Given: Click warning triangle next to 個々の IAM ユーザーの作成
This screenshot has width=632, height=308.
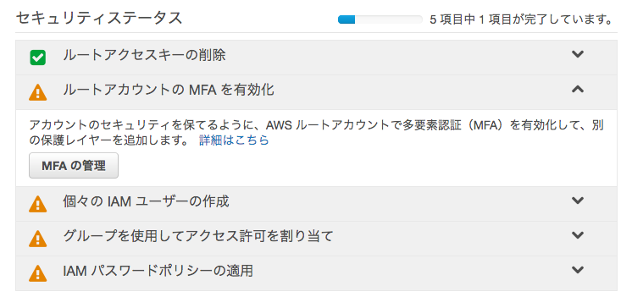Looking at the screenshot, I should pos(38,204).
